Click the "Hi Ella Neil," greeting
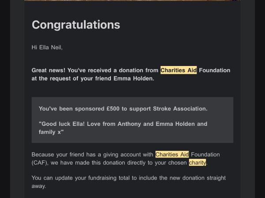This screenshot has width=265, height=198. coord(47,48)
